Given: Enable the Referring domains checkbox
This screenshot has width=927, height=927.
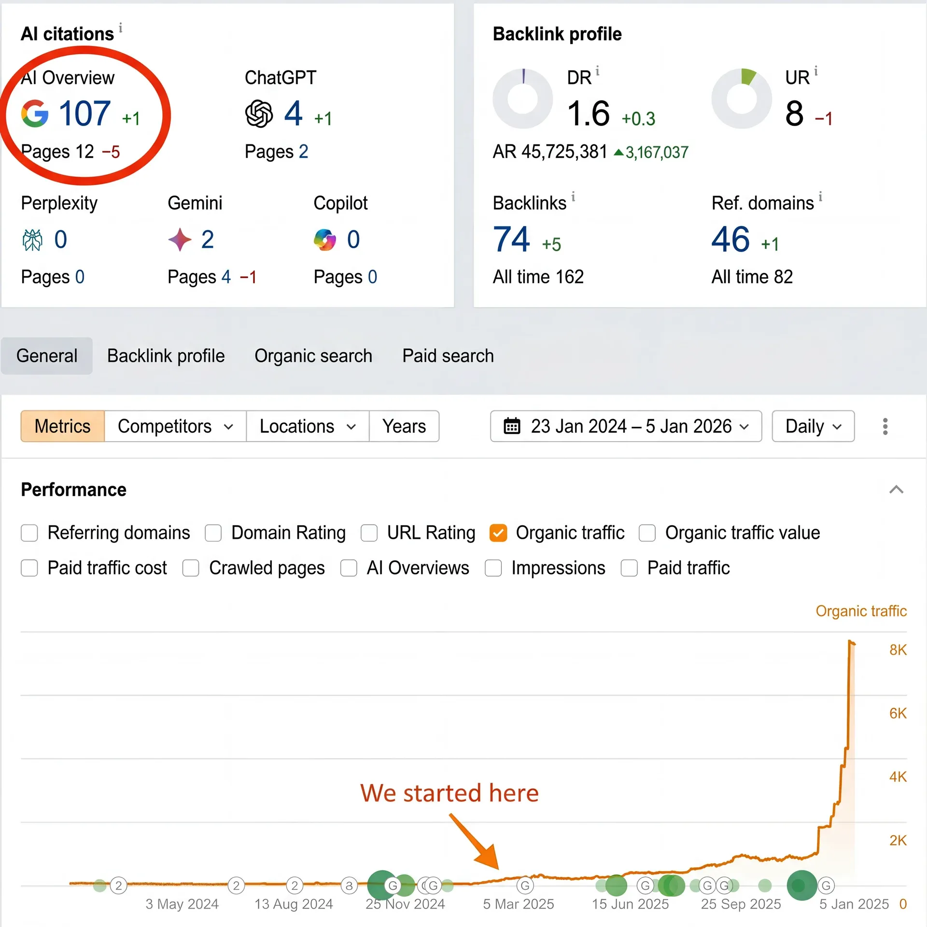Looking at the screenshot, I should click(x=29, y=533).
